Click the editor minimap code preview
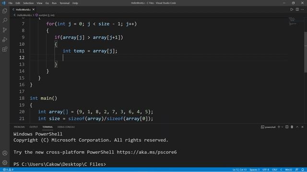The width and height of the screenshot is (307, 172). point(293,21)
